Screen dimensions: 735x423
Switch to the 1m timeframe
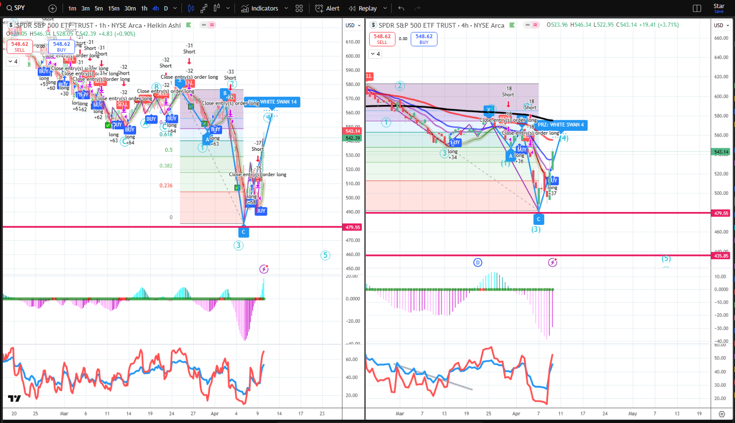coord(72,9)
